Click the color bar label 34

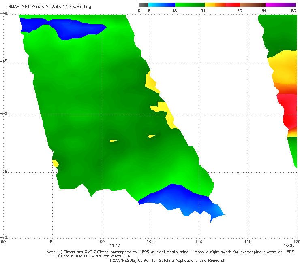(x=203, y=11)
